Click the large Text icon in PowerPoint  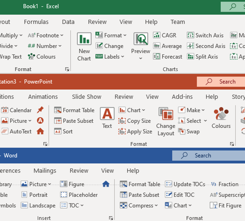tap(107, 114)
